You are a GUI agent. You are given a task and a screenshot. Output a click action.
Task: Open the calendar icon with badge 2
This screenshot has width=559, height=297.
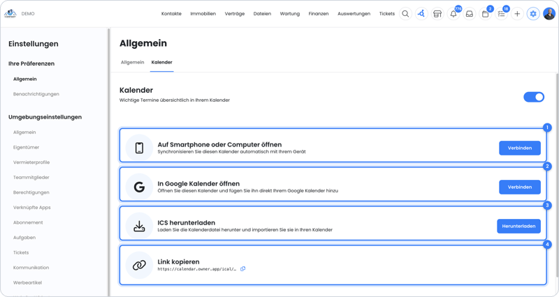(485, 14)
